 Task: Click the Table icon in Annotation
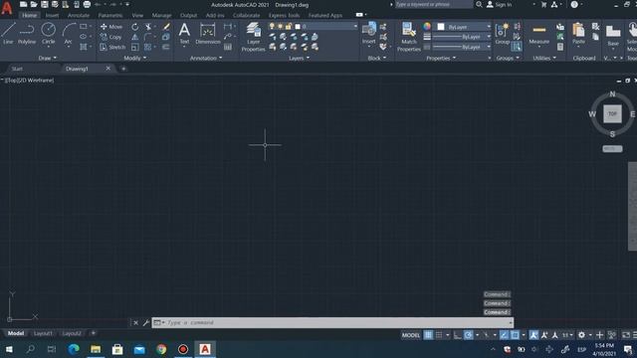pyautogui.click(x=228, y=47)
